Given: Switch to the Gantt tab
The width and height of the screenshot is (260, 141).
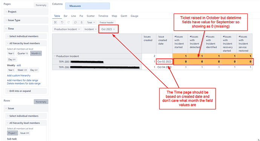Looking at the screenshot, I should (124, 16).
